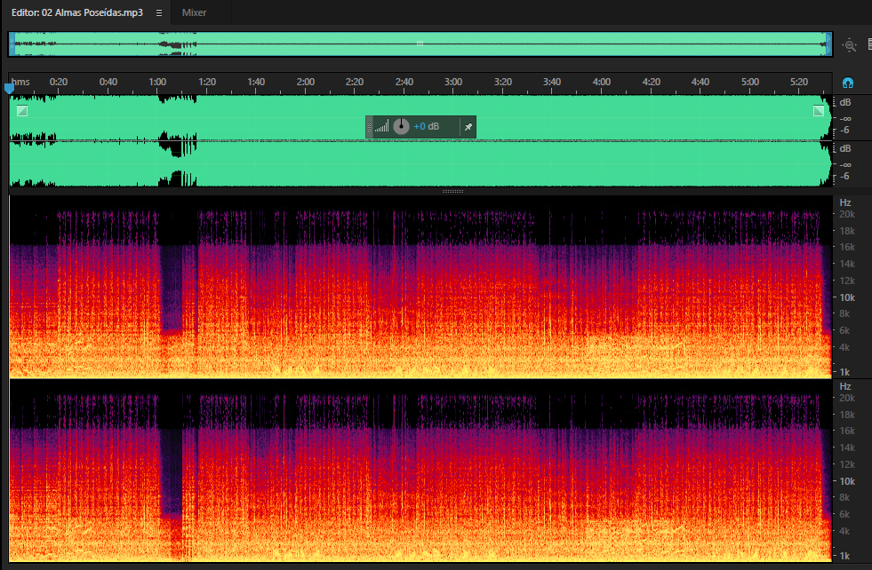Screen dimensions: 872x570
Task: Click the center grip of the overview navigator
Action: (x=420, y=44)
